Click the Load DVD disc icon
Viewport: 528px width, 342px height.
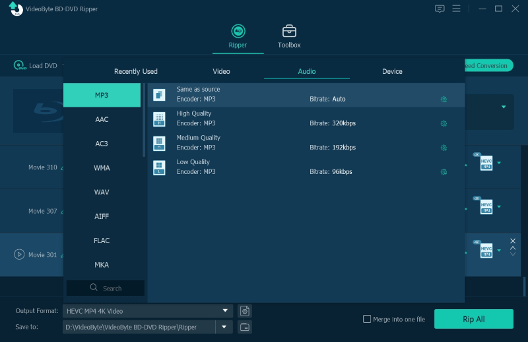20,65
